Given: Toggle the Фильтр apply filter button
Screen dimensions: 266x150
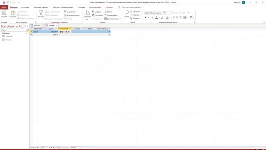Looking at the screenshot, I should pyautogui.click(x=68, y=19).
